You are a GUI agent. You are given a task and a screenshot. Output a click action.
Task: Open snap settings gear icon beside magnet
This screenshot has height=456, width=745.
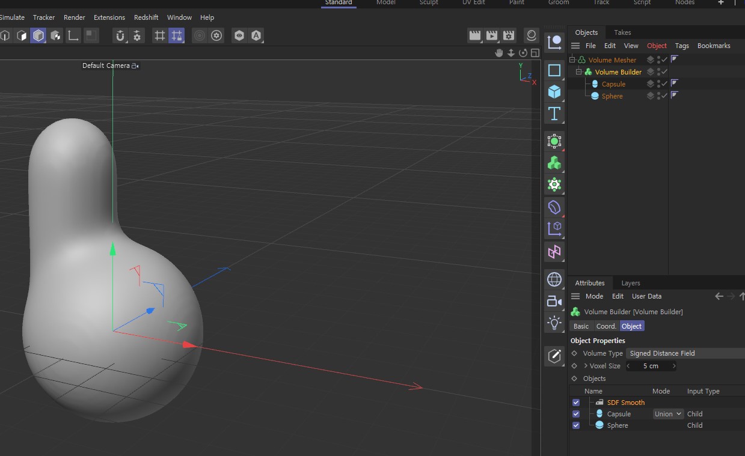click(x=137, y=35)
